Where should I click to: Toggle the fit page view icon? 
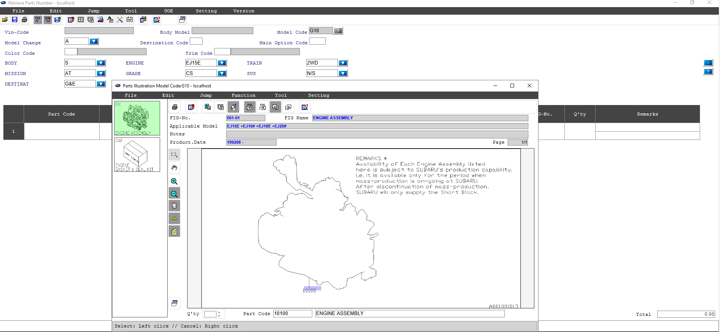[174, 206]
